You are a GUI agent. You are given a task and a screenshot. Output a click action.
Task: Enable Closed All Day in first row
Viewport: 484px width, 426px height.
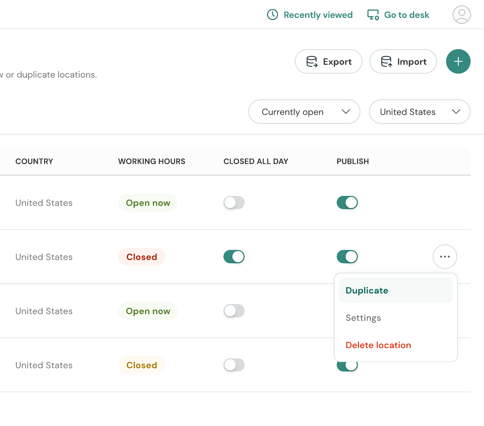tap(234, 203)
